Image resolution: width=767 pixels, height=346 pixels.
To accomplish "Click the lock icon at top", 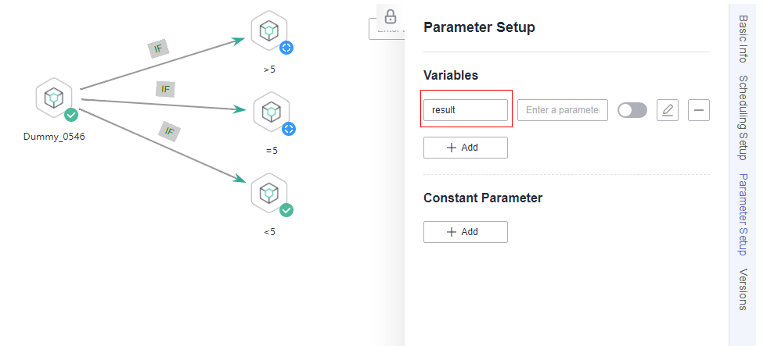I will click(390, 16).
